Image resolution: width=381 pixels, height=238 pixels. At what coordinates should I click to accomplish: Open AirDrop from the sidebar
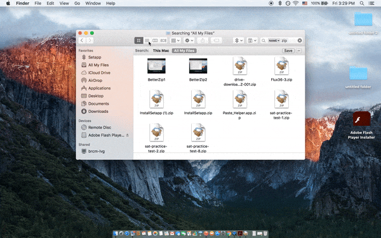coord(95,81)
